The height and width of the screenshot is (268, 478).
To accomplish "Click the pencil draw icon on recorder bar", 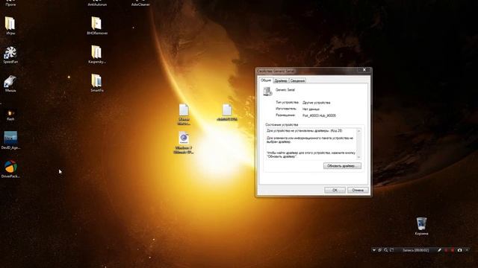I will (439, 250).
